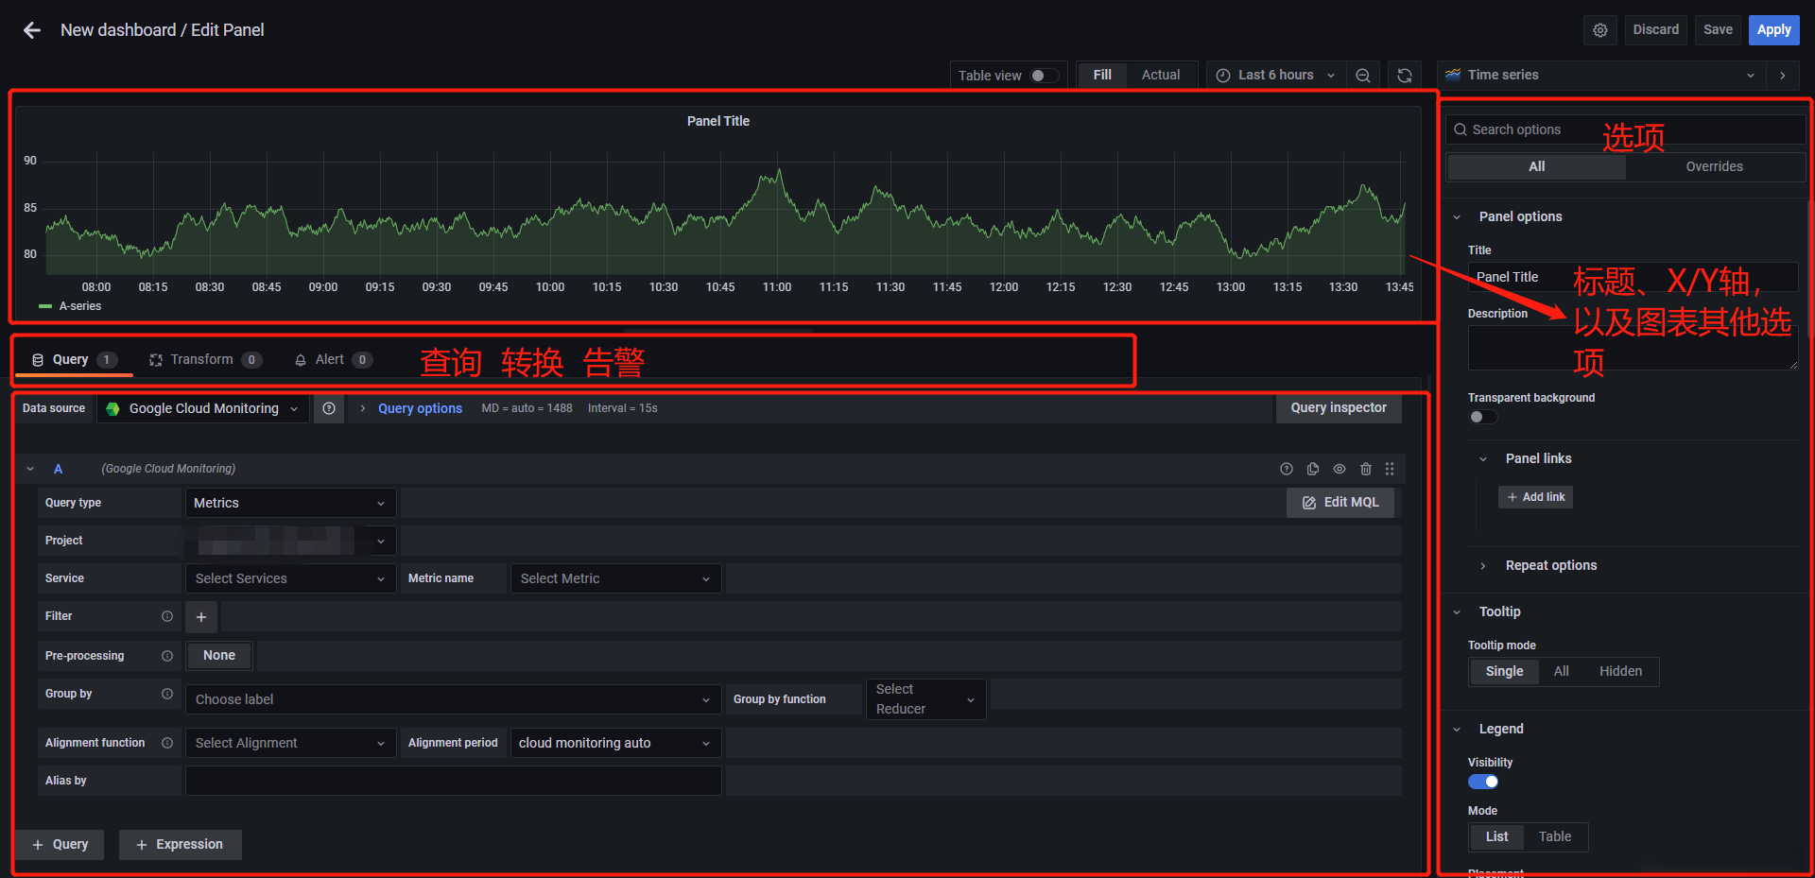The height and width of the screenshot is (878, 1815).
Task: Open the Google Cloud Monitoring data source dropdown
Action: (203, 408)
